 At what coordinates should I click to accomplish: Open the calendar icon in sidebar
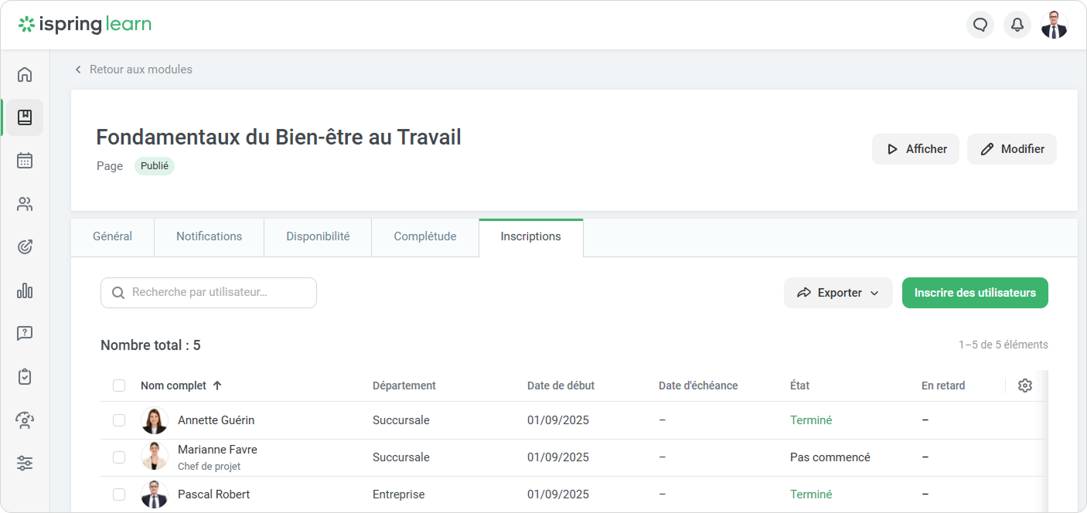(25, 161)
